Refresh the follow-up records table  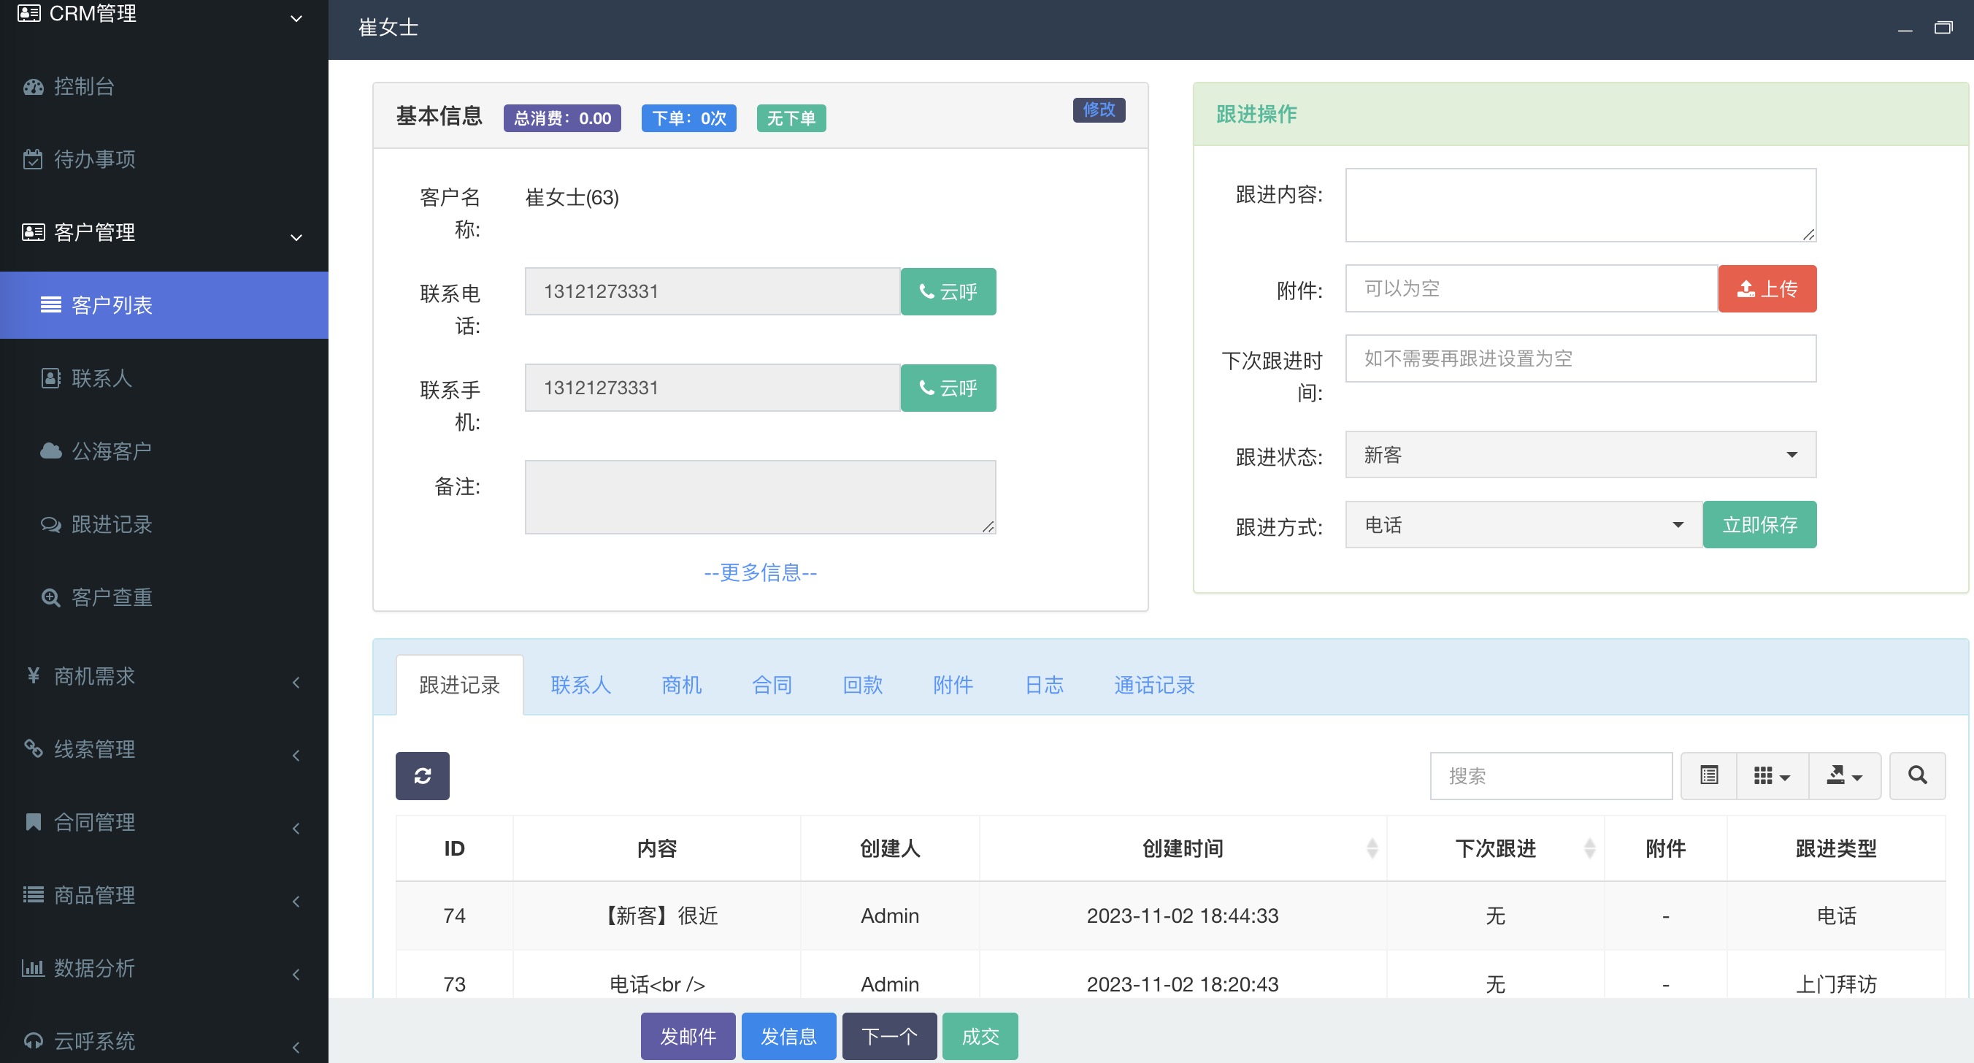(x=422, y=775)
